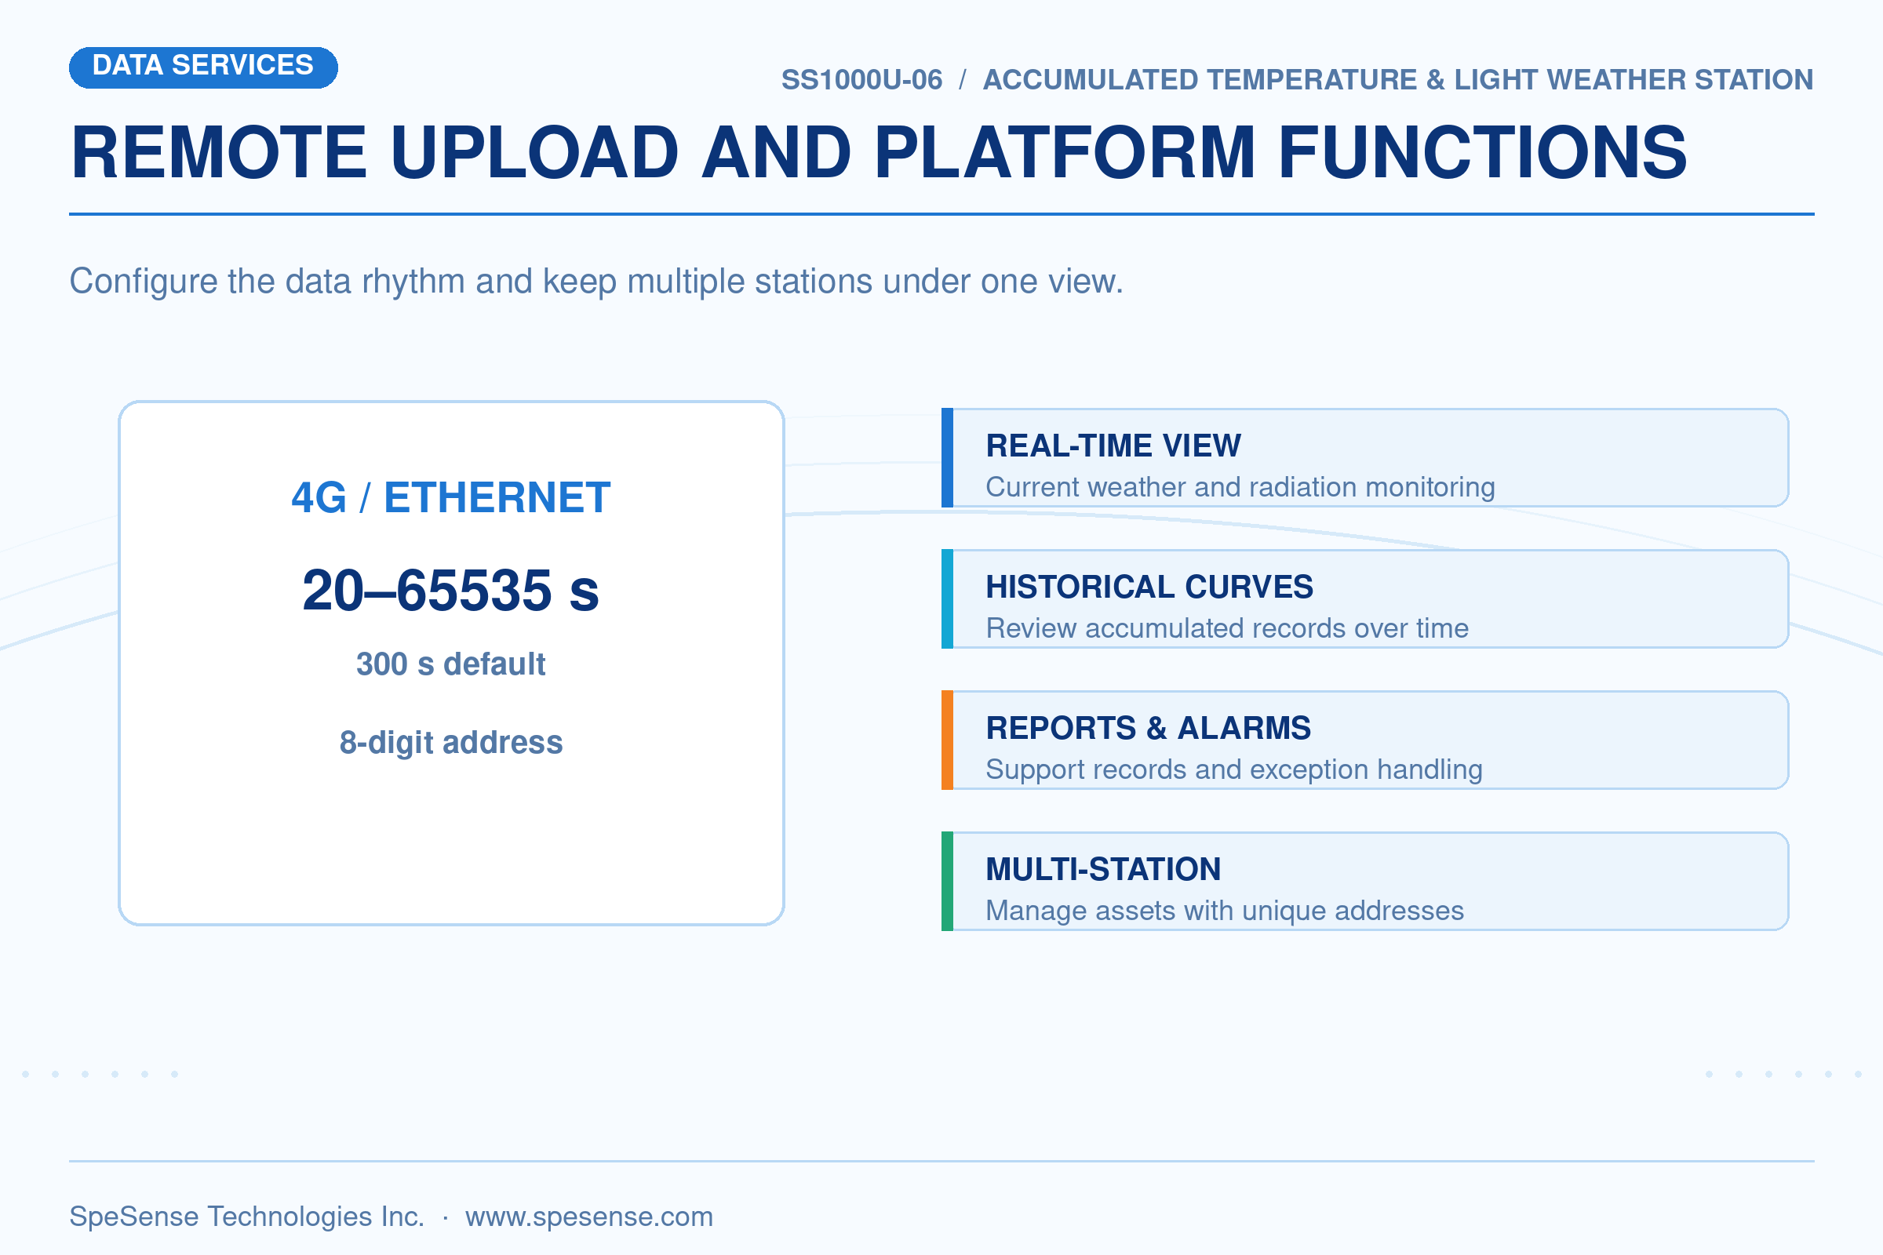Select the HISTORICAL CURVES card
1883x1255 pixels.
(x=1365, y=598)
